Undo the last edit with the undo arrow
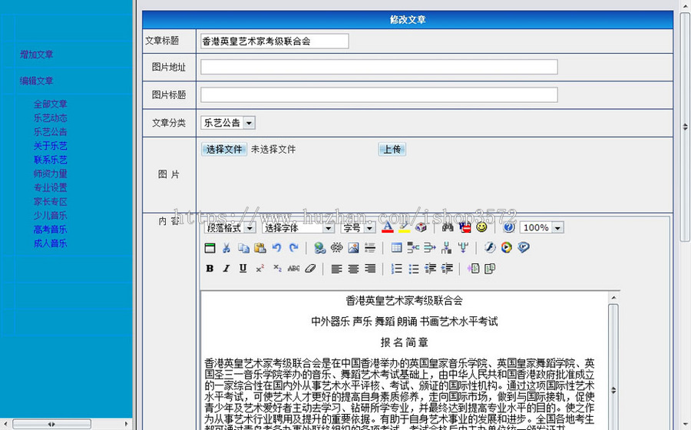Screen dimensions: 691x430 click(x=276, y=248)
